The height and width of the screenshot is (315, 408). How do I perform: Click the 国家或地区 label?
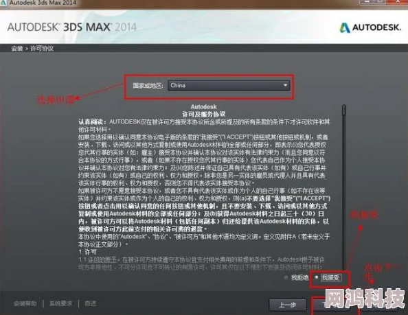[148, 86]
